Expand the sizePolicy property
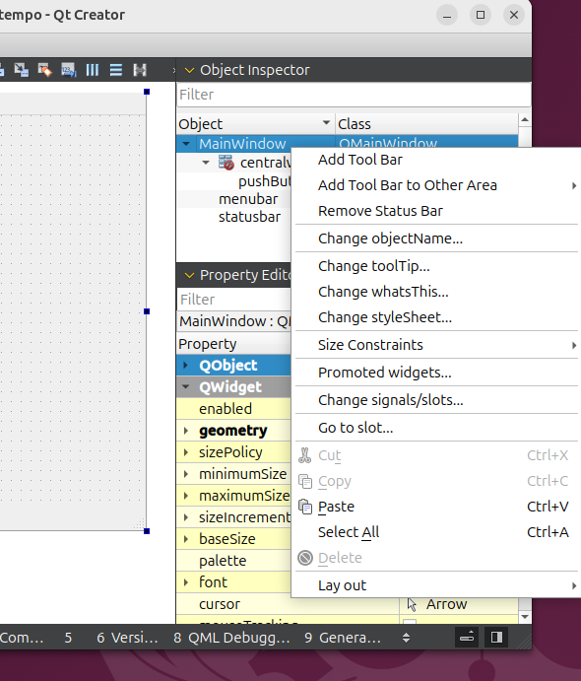This screenshot has width=581, height=681. 186,452
